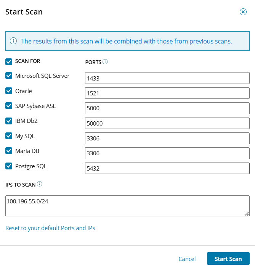Click inside the IPs to scan text area
This screenshot has width=255, height=269.
point(127,206)
